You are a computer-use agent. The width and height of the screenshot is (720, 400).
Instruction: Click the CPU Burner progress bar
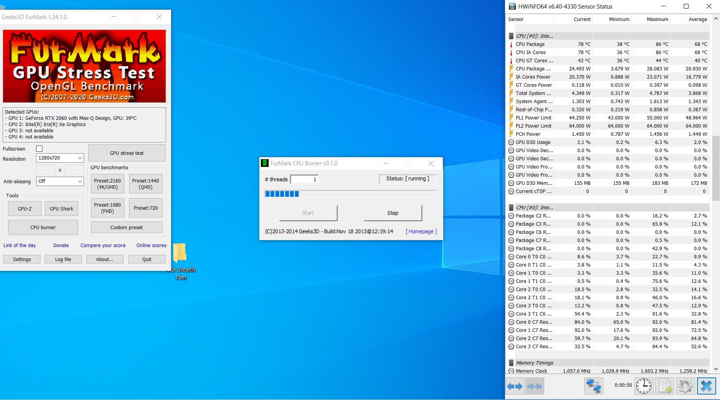(x=351, y=194)
